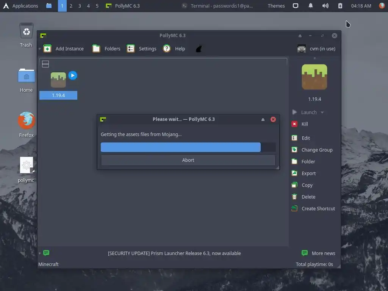Select the pollymc desktop shortcut
The height and width of the screenshot is (291, 388).
click(26, 170)
